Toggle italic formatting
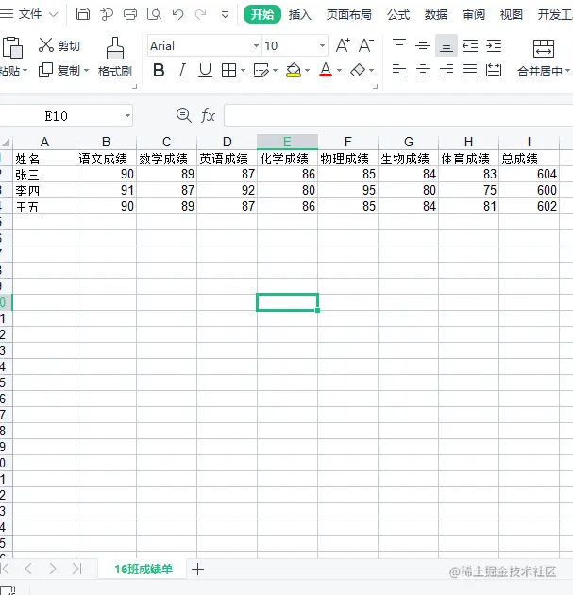 [x=182, y=70]
